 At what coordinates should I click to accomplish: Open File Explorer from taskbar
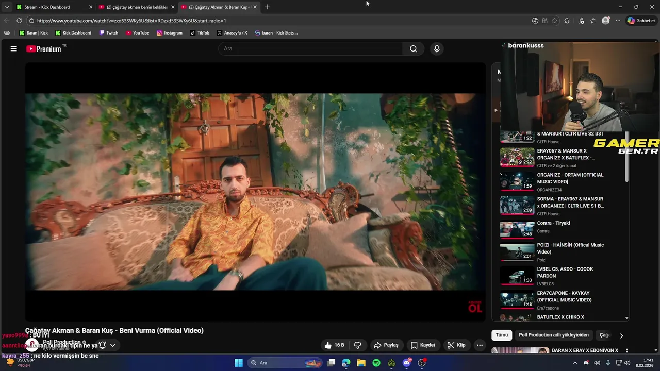pyautogui.click(x=361, y=363)
